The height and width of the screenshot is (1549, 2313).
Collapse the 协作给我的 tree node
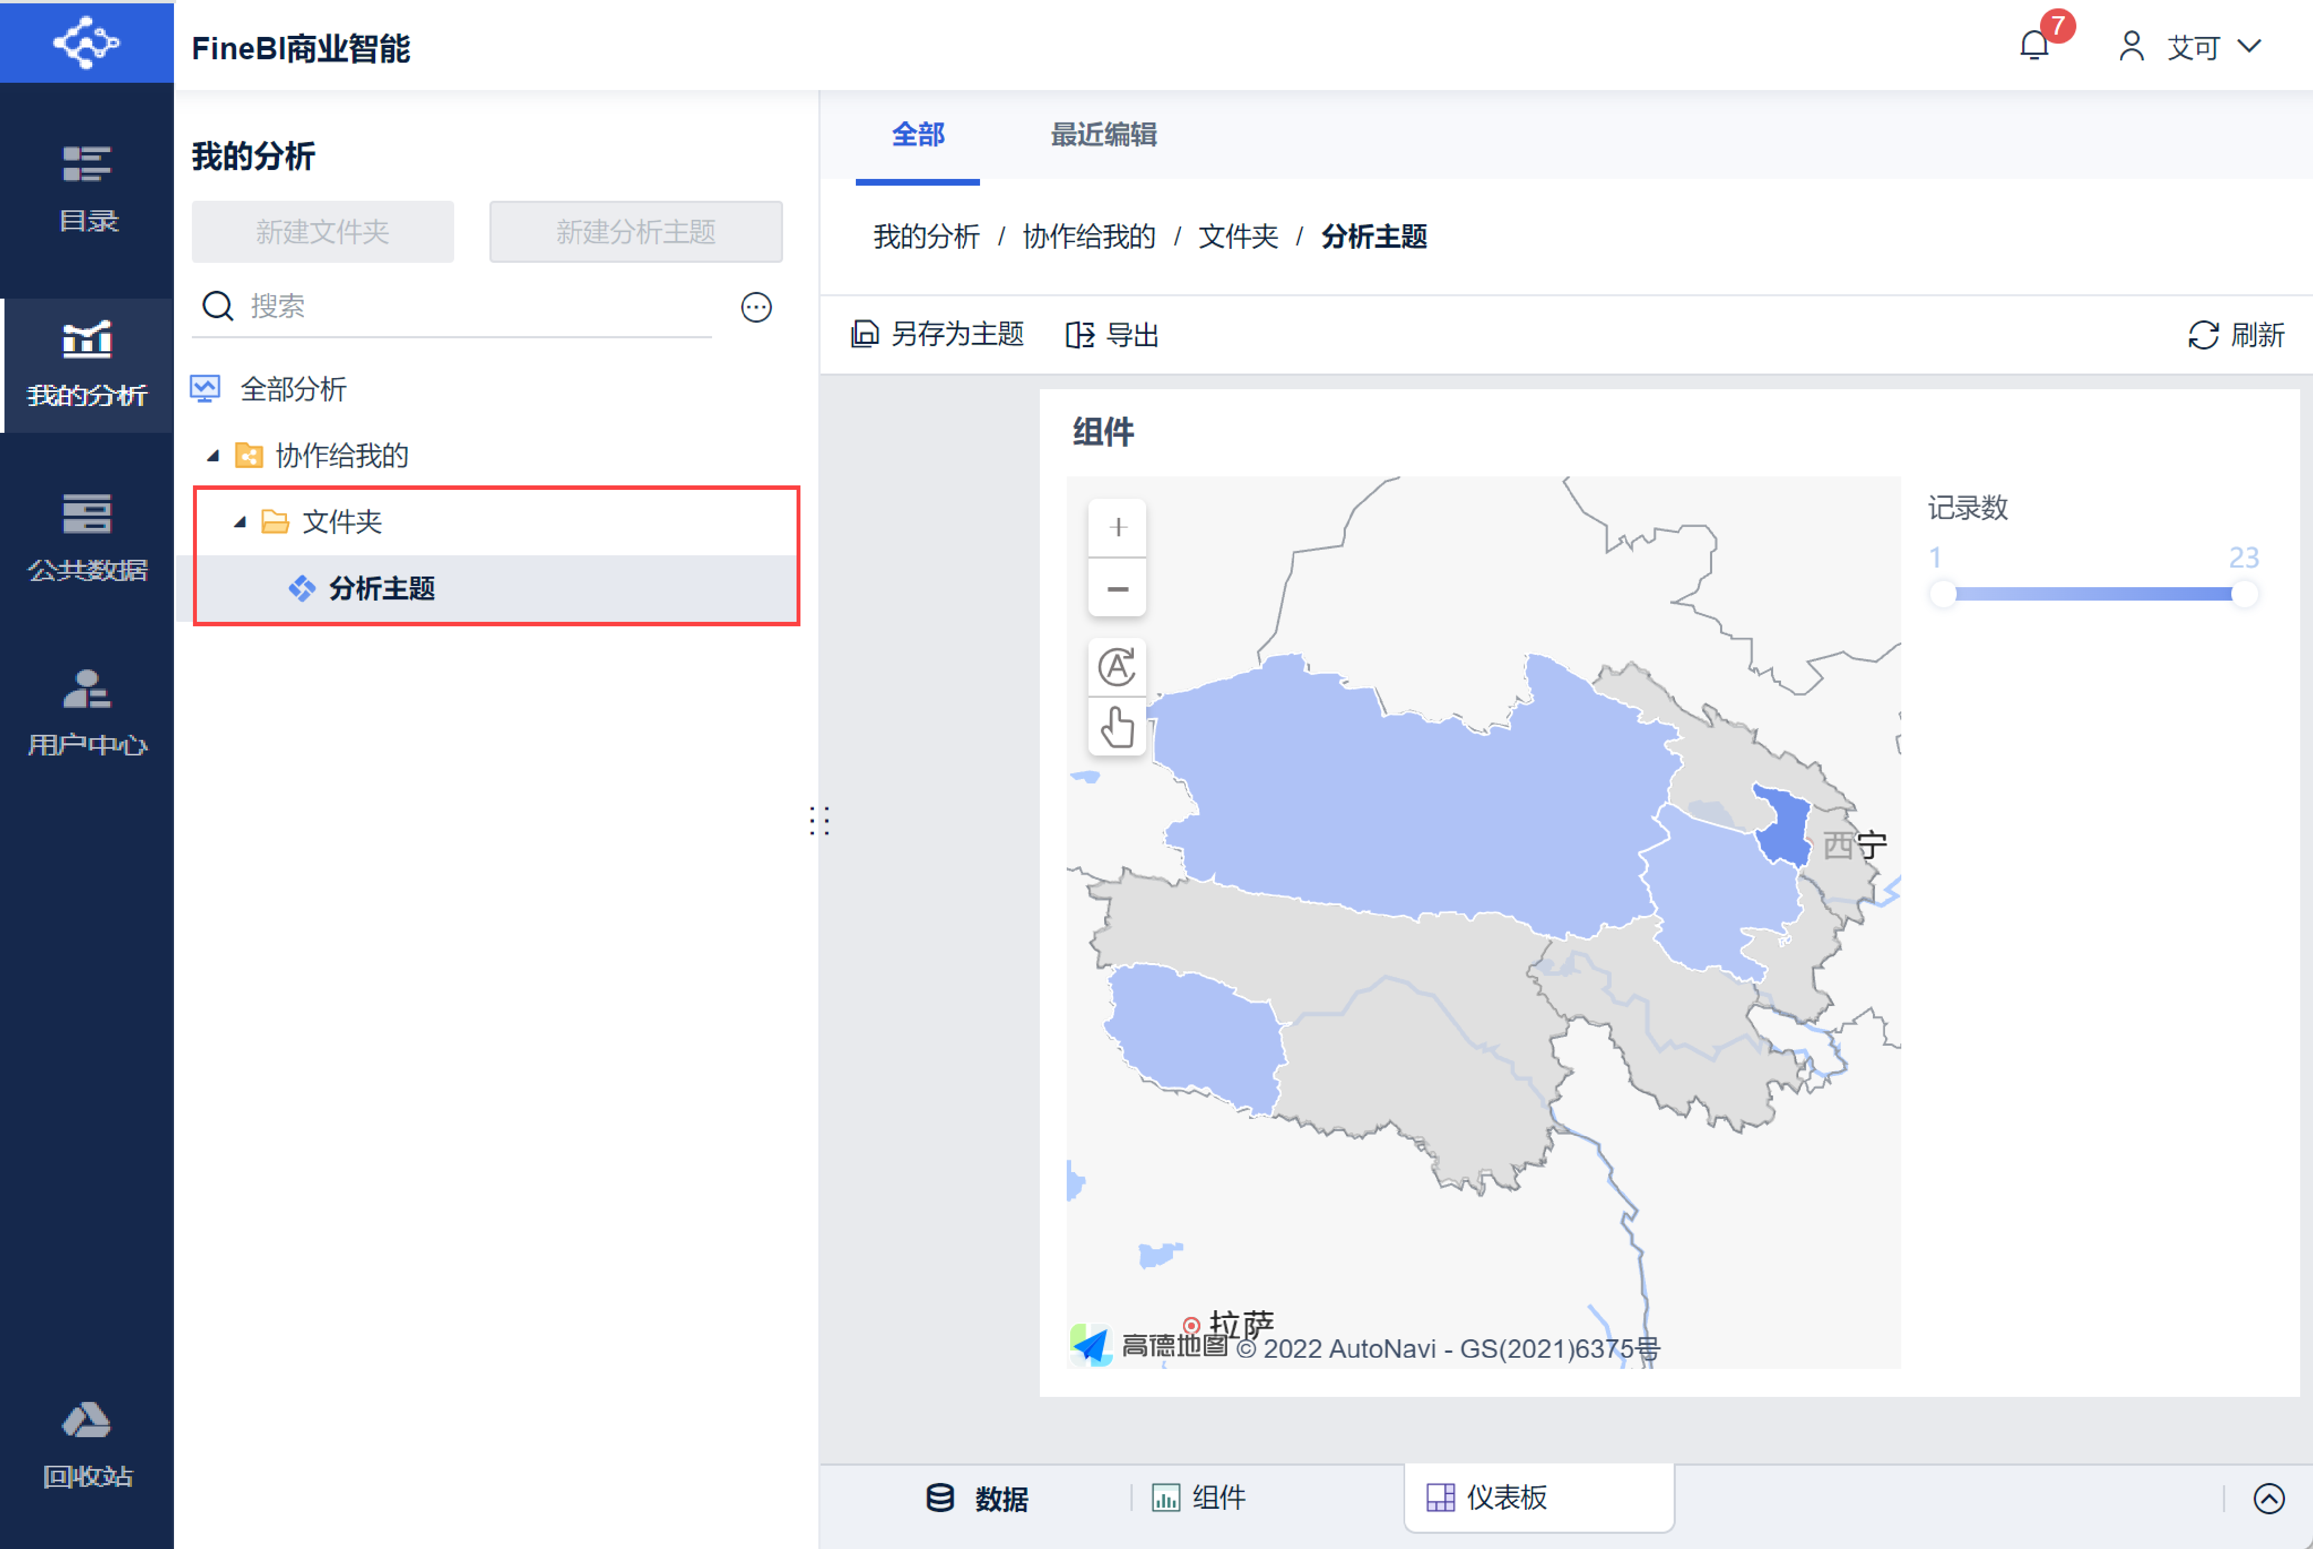(213, 455)
